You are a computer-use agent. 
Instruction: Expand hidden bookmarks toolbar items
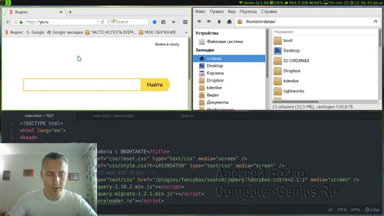(x=186, y=32)
